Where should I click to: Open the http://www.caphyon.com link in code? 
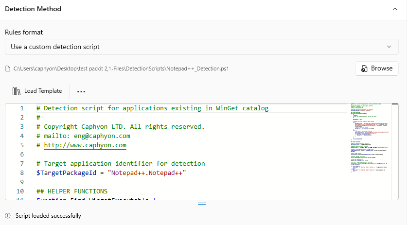[x=85, y=145]
